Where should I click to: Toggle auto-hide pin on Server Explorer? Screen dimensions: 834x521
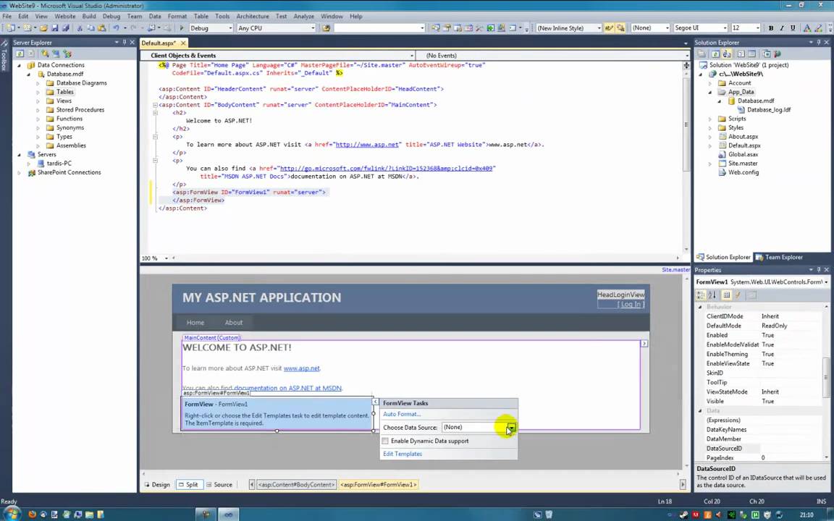pyautogui.click(x=125, y=43)
